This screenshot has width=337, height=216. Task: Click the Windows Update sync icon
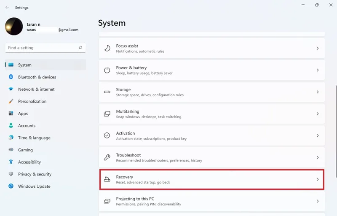tap(11, 186)
